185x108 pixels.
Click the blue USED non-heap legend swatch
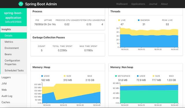pyautogui.click(x=138, y=76)
